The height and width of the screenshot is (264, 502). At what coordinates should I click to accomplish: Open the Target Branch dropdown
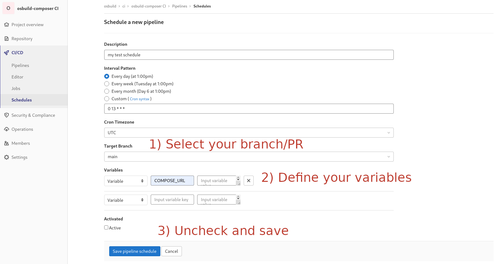click(249, 157)
